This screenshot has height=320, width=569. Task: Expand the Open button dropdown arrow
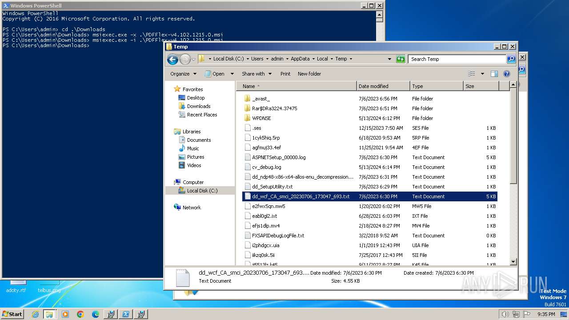pyautogui.click(x=231, y=74)
